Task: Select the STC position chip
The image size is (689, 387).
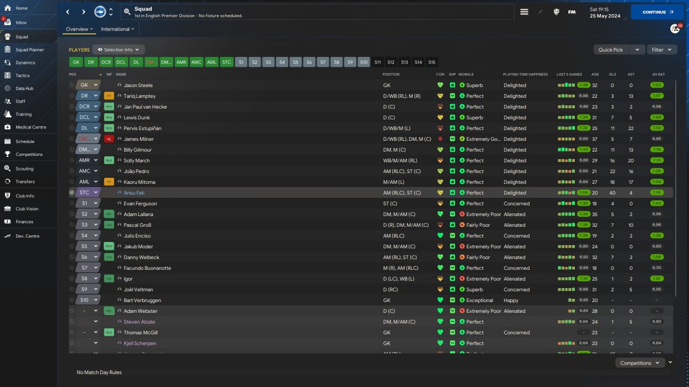Action: [x=227, y=62]
